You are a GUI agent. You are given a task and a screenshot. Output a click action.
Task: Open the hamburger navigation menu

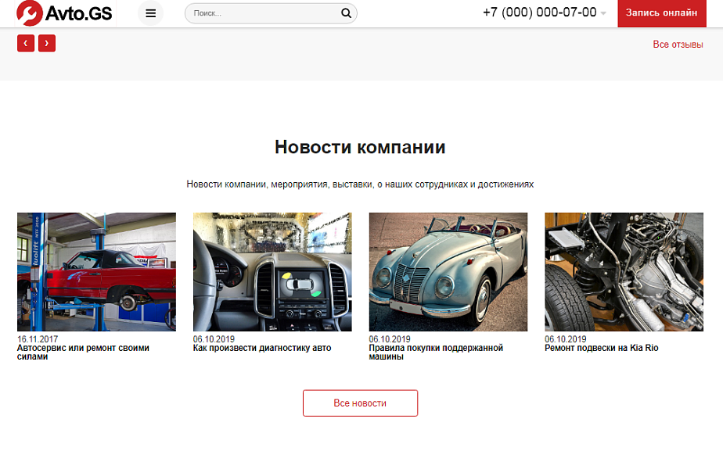pos(150,13)
